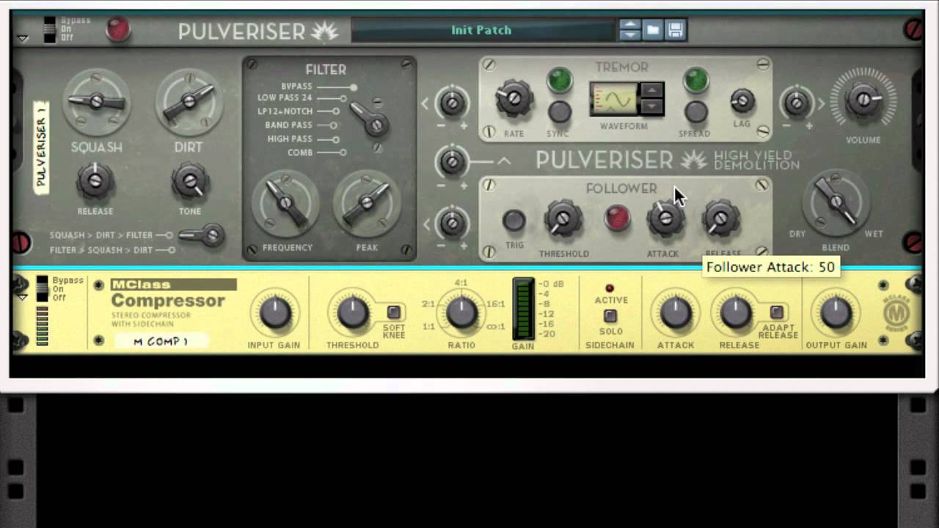Image resolution: width=939 pixels, height=528 pixels.
Task: Toggle the Soft Knee button on the compressor
Action: tap(394, 312)
